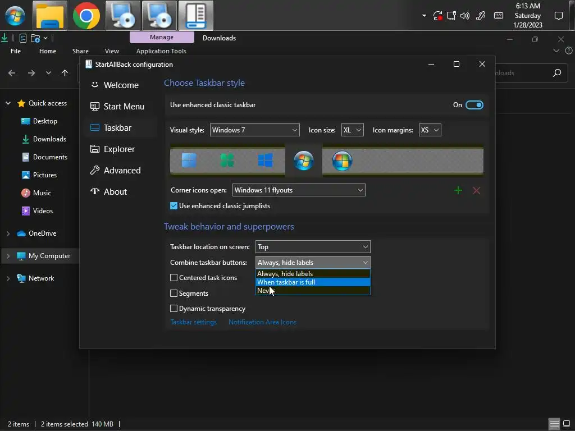Image resolution: width=575 pixels, height=431 pixels.
Task: Open the Welcome section in StartAllBack
Action: click(x=121, y=85)
